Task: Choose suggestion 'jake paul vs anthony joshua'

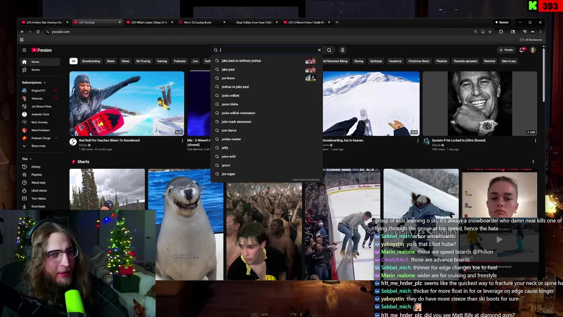Action: (266, 61)
